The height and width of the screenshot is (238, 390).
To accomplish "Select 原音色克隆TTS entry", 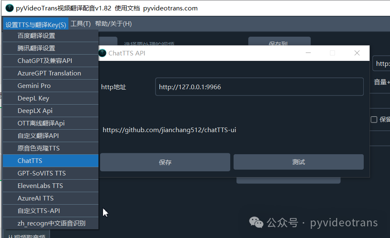I will (51, 148).
